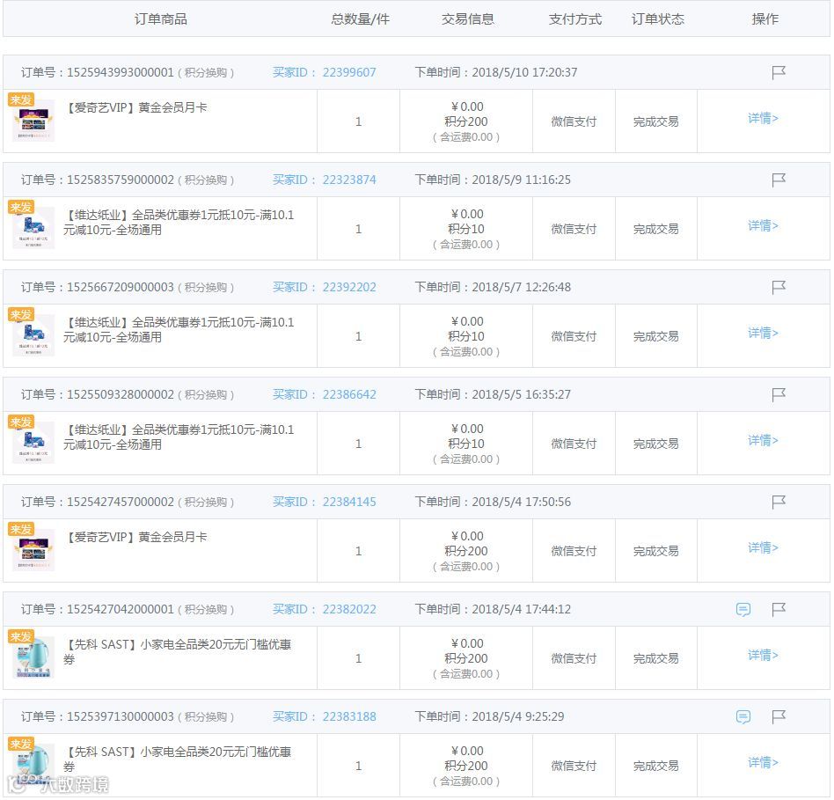Click 维达纸业 coupon title in order 1525509328000002
The width and height of the screenshot is (834, 800).
pyautogui.click(x=179, y=437)
